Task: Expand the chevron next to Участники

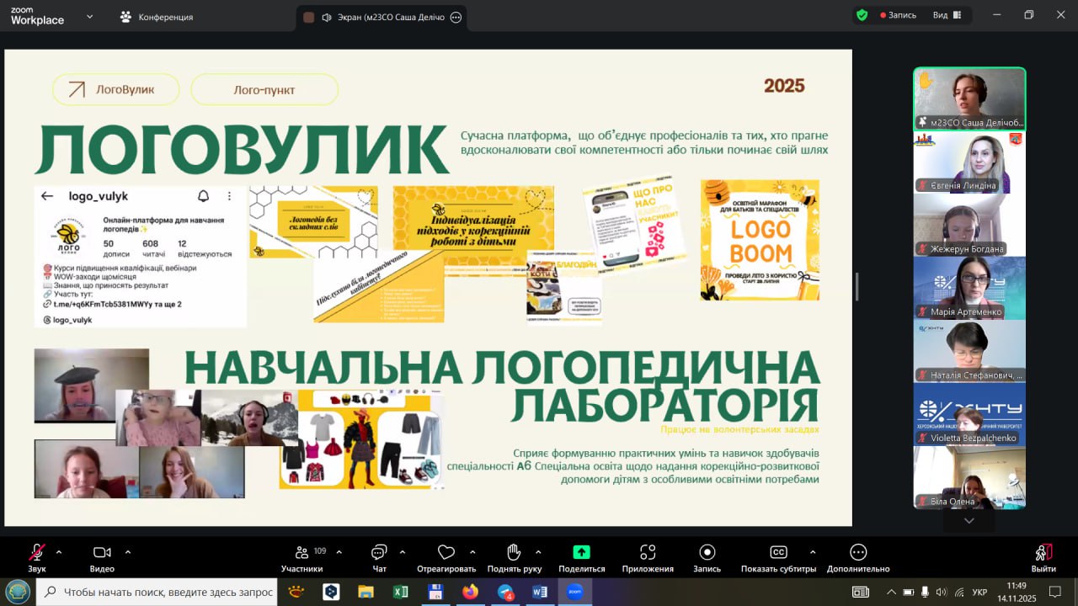Action: (x=339, y=552)
